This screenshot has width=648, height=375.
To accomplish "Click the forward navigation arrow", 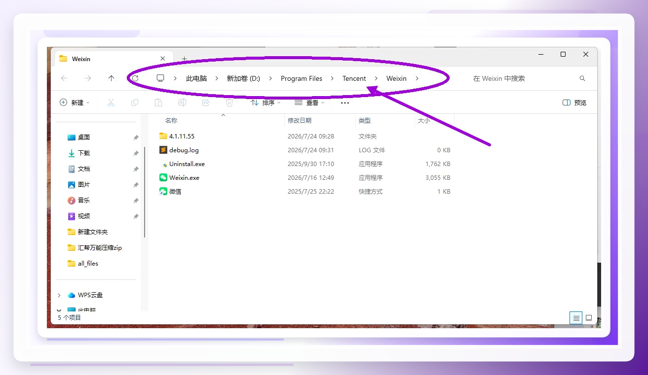I will 88,78.
